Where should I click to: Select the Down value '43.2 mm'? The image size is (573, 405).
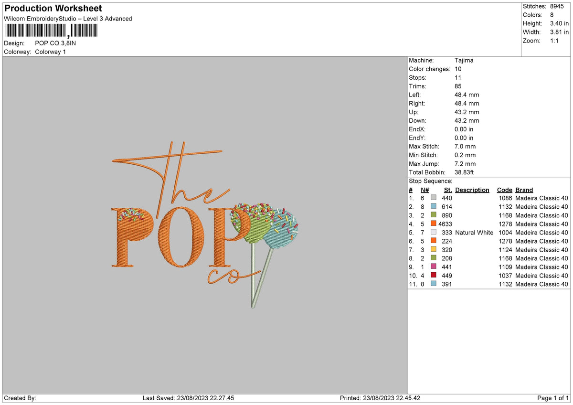pos(467,121)
